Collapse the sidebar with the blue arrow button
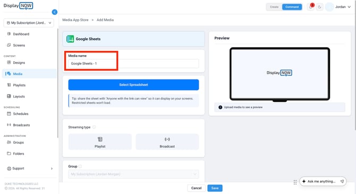Screen dimensions: 356x194 pos(55,12)
